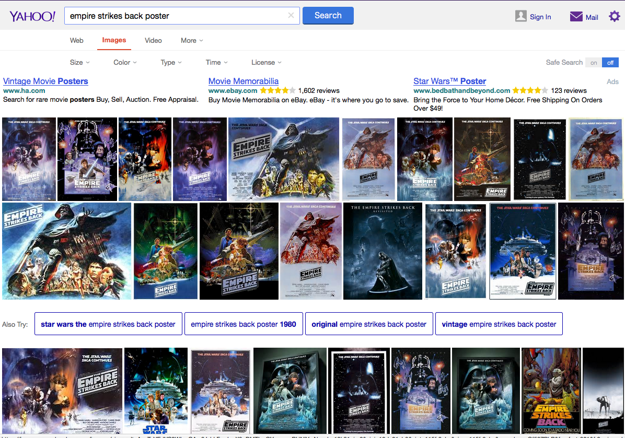
Task: Open the black-and-white AT-AT poster thumbnail
Action: click(603, 390)
